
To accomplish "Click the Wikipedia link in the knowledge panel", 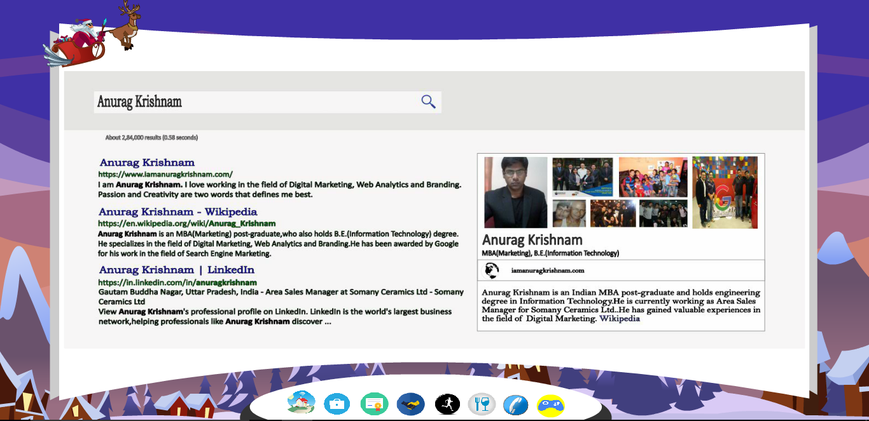I will (620, 319).
